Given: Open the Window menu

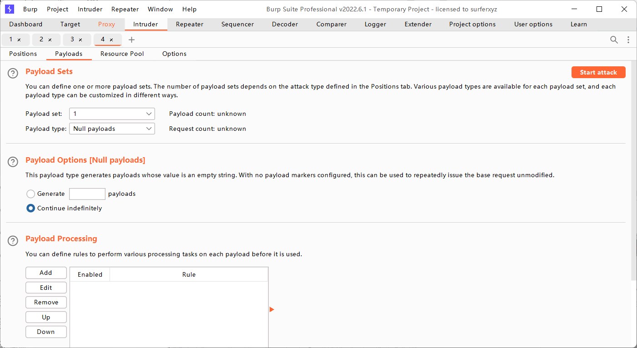Looking at the screenshot, I should pyautogui.click(x=161, y=9).
